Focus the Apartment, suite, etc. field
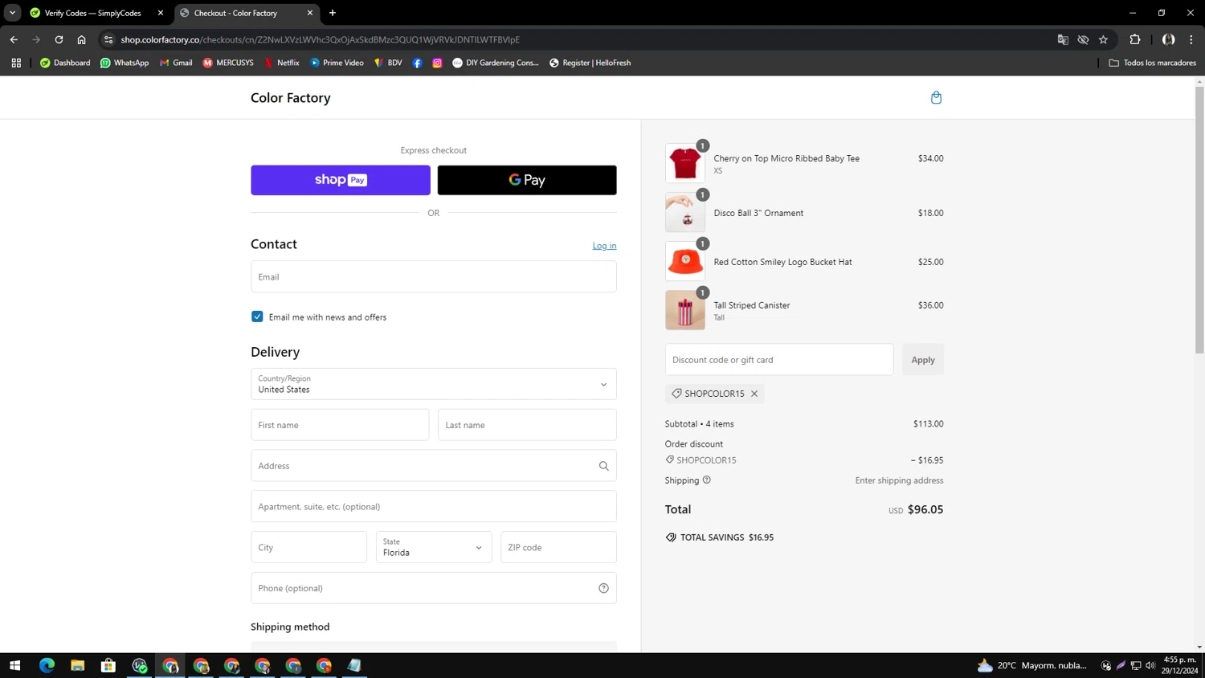The image size is (1205, 678). [x=434, y=507]
